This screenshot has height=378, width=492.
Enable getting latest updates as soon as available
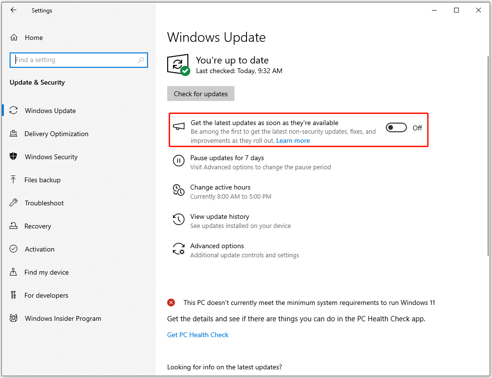tap(396, 127)
